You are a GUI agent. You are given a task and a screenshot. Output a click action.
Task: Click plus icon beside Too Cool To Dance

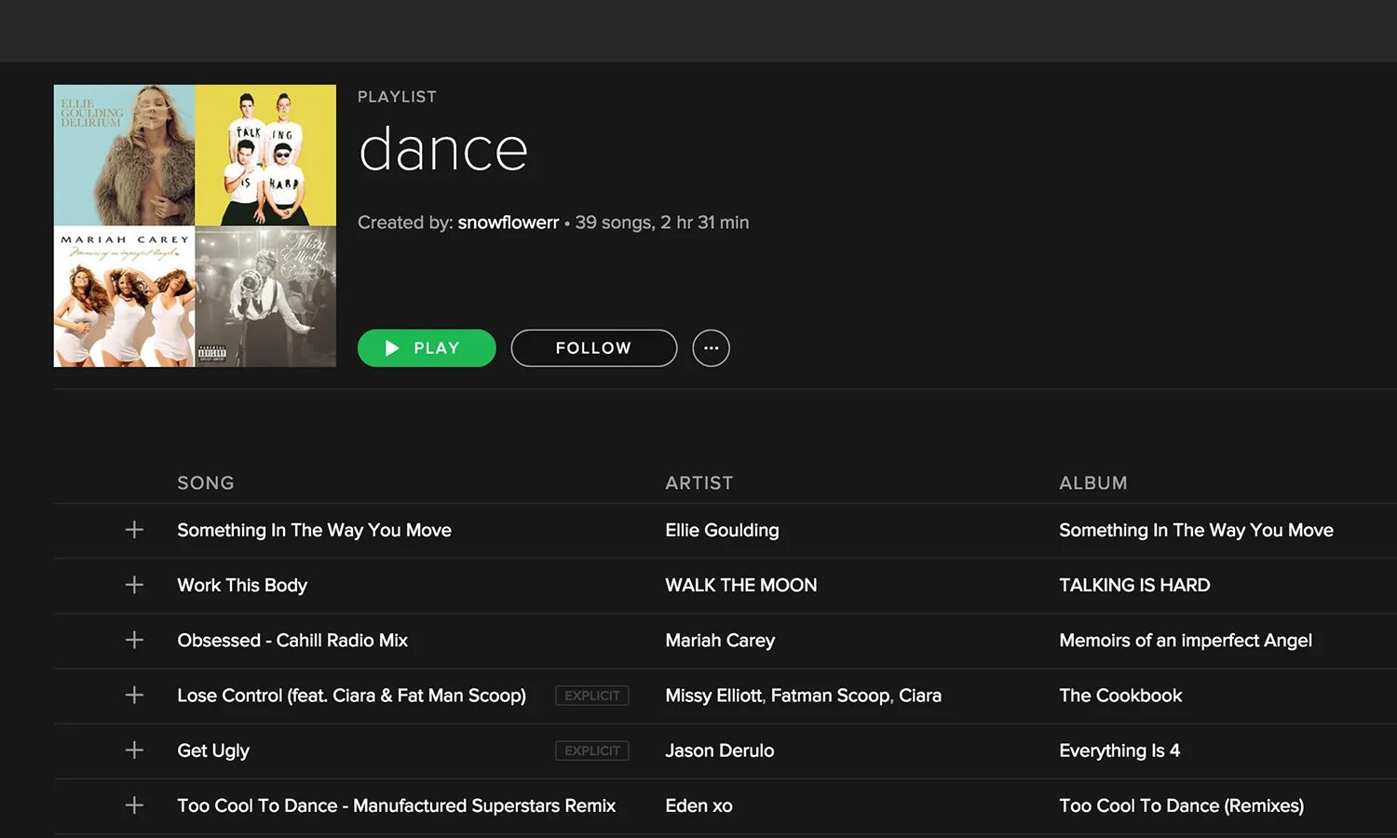134,804
